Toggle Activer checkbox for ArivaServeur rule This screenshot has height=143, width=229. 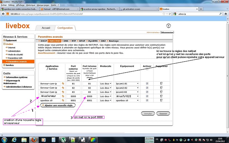pos(147,96)
